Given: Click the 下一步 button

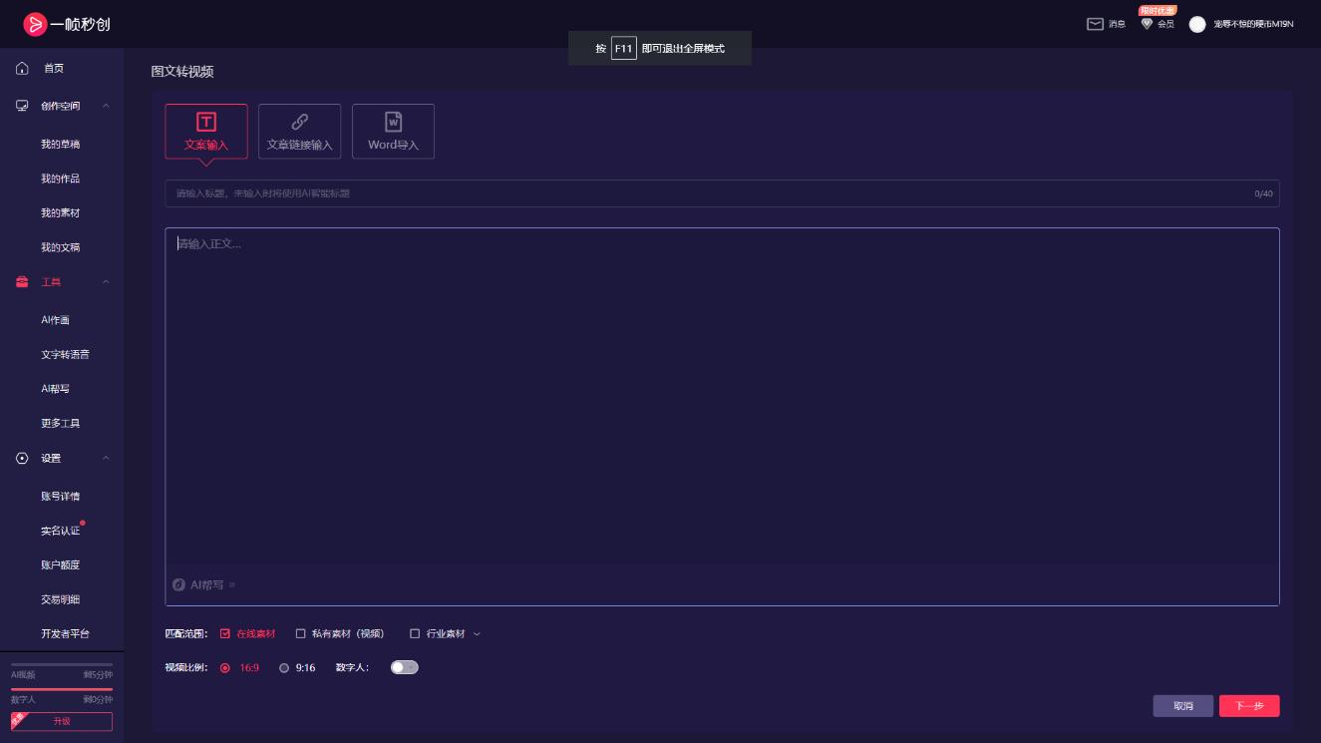Looking at the screenshot, I should [x=1249, y=706].
